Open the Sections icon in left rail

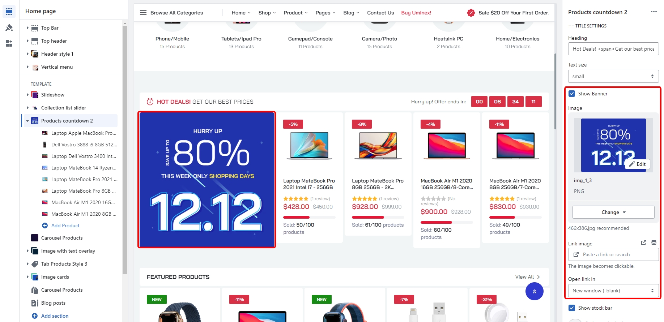[x=9, y=12]
